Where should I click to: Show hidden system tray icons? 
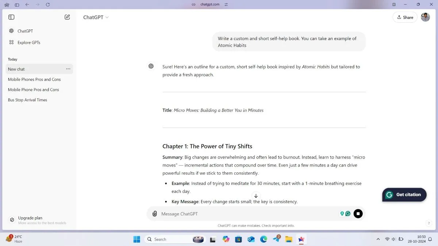(378, 239)
